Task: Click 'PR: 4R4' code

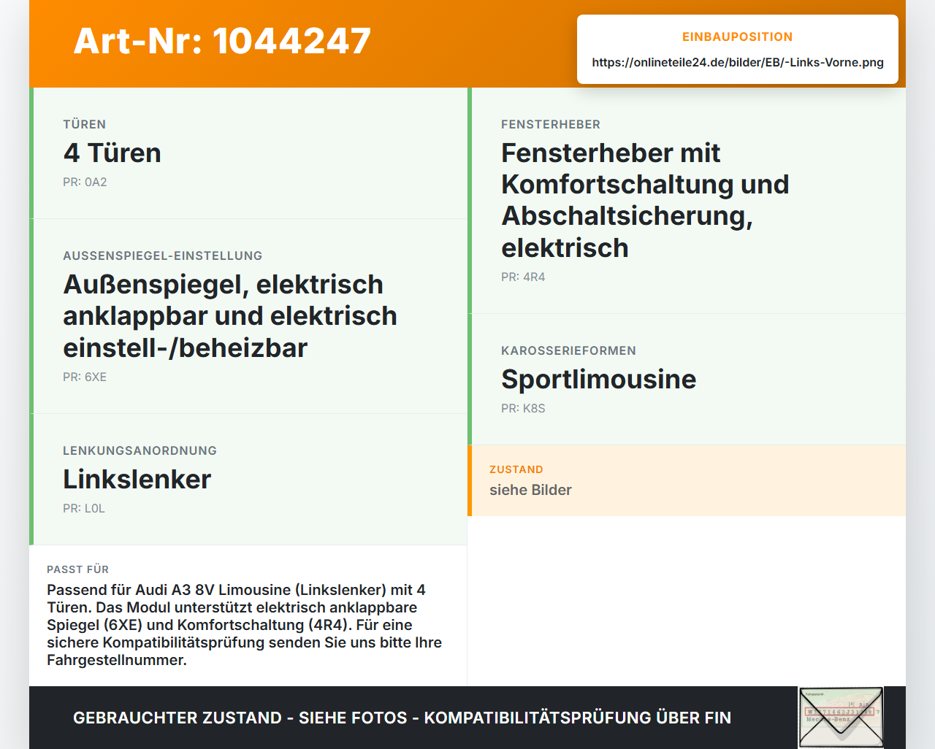Action: (x=523, y=277)
